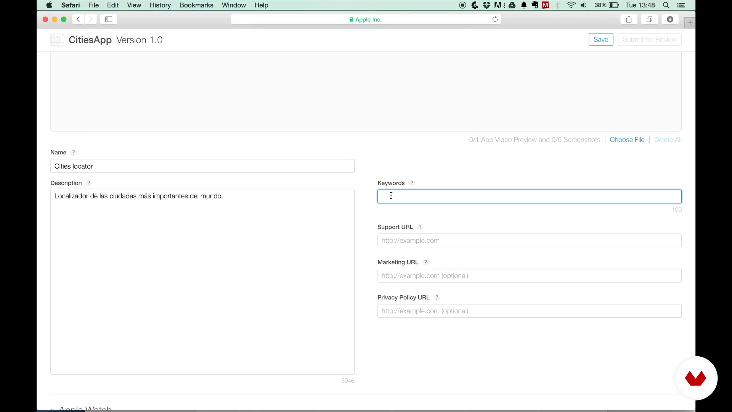Open Notification Center list icon

coord(681,5)
